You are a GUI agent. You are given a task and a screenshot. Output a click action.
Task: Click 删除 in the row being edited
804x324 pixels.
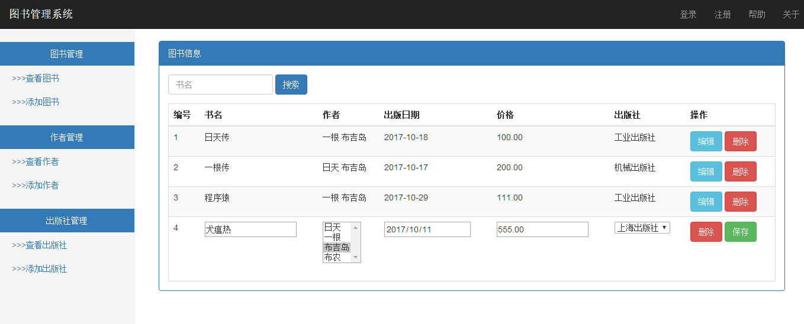pyautogui.click(x=706, y=232)
